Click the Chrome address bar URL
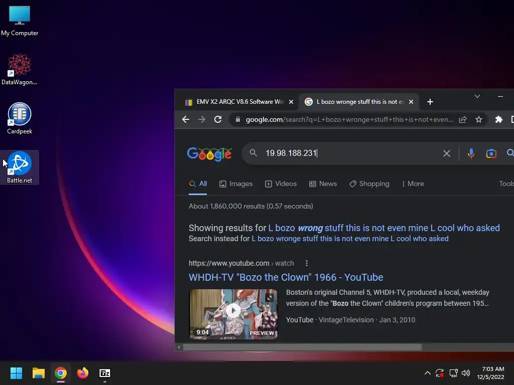The height and width of the screenshot is (385, 514). coord(349,119)
